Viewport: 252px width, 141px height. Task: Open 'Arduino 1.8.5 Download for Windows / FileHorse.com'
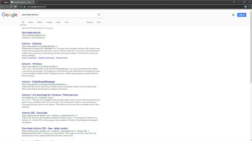pyautogui.click(x=50, y=95)
